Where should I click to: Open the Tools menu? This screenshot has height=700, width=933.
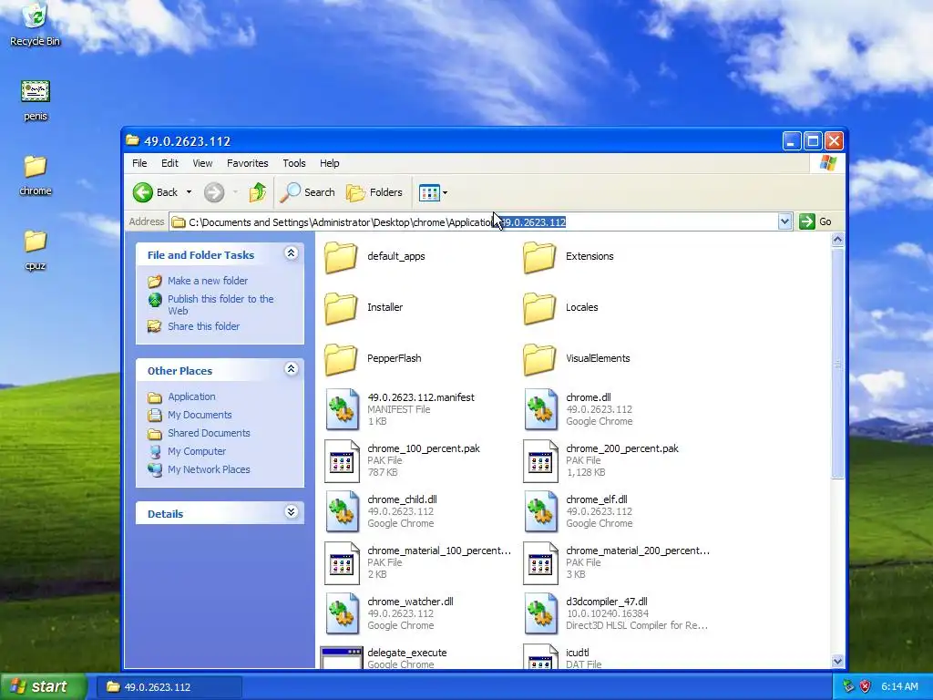click(294, 163)
